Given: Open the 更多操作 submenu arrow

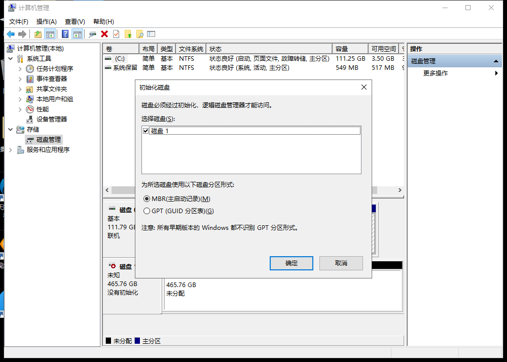Looking at the screenshot, I should pyautogui.click(x=496, y=73).
